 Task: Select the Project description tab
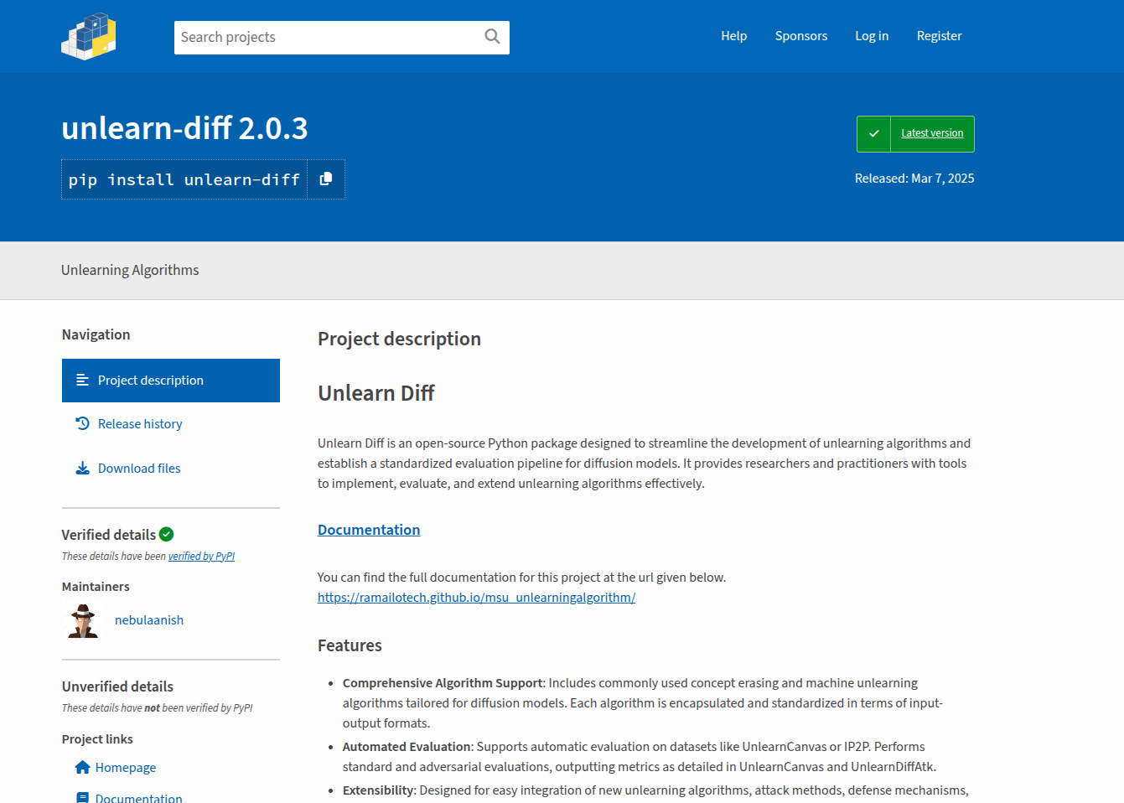coord(171,381)
